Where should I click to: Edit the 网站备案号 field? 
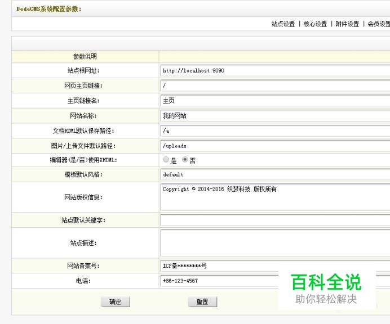tap(276, 265)
